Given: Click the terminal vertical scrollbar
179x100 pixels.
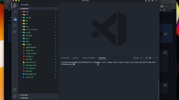Looking at the screenshot, I should pos(158,90).
